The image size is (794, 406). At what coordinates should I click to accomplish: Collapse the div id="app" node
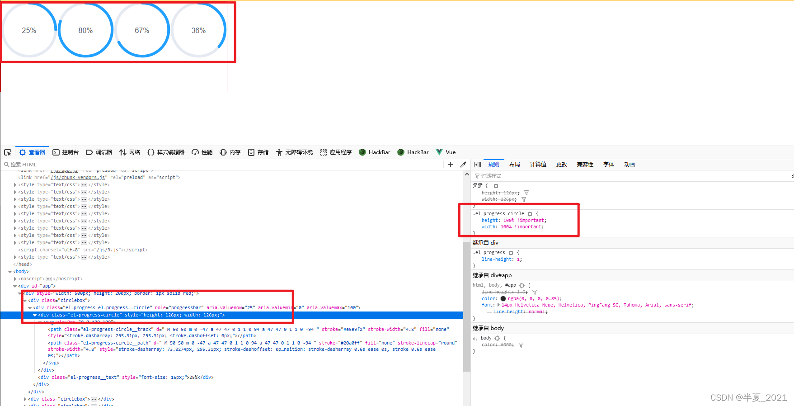(x=15, y=286)
